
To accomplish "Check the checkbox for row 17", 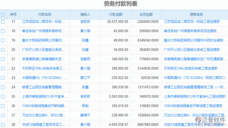I will [3, 22].
